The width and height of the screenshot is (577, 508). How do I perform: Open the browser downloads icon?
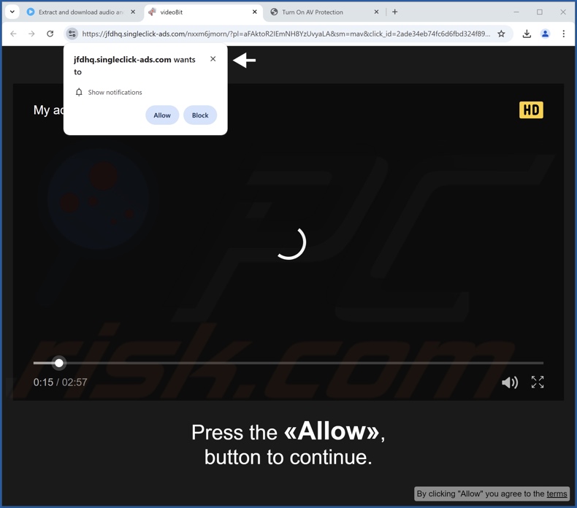click(x=527, y=34)
